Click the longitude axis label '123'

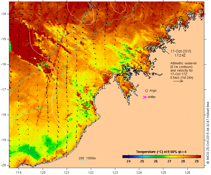(115, 173)
